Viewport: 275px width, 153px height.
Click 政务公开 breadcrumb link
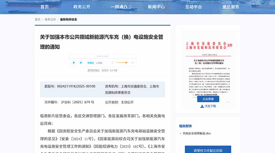50,19
